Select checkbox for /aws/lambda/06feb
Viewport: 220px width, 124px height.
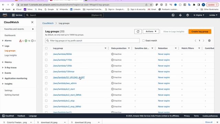46,54
